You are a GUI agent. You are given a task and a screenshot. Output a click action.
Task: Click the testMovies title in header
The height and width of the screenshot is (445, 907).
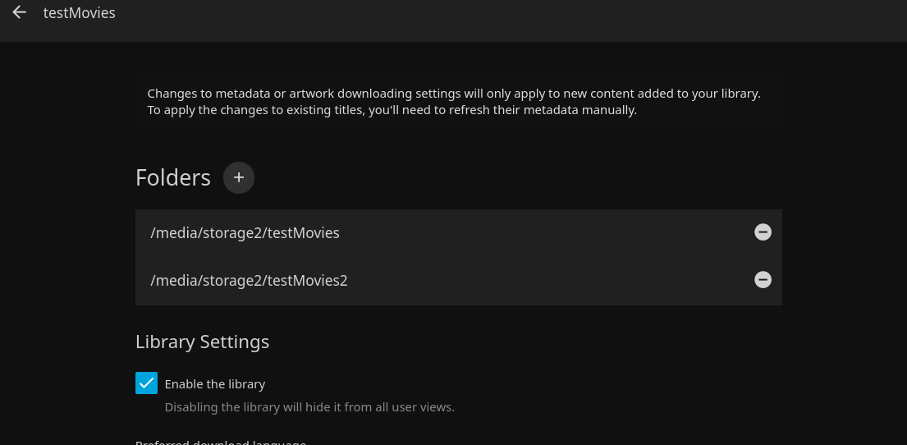[79, 13]
